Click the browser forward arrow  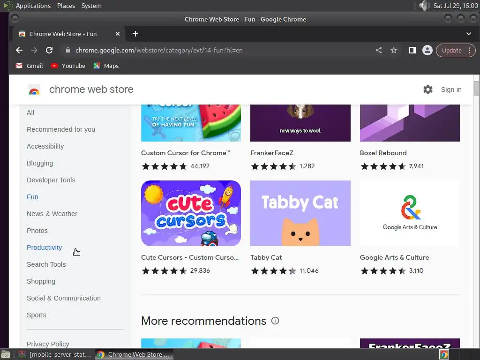tap(34, 50)
